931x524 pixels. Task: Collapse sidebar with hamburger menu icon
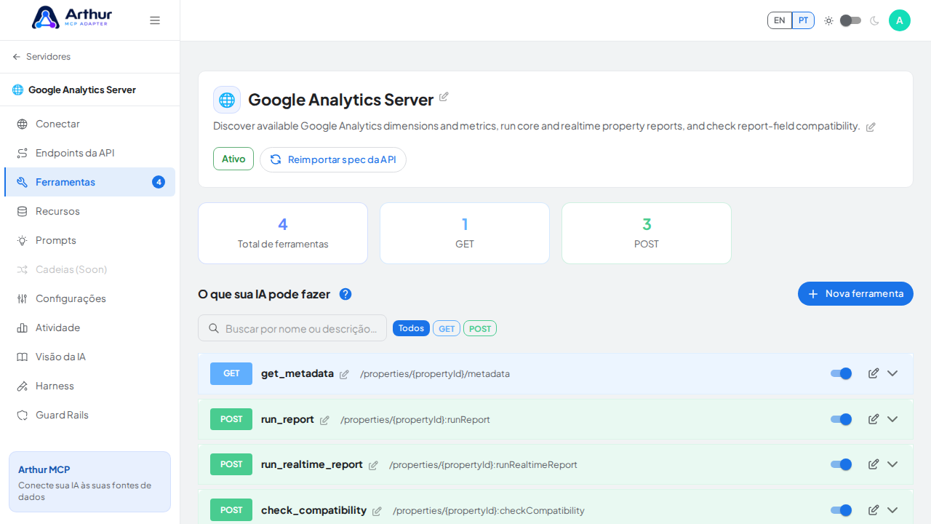(x=155, y=20)
